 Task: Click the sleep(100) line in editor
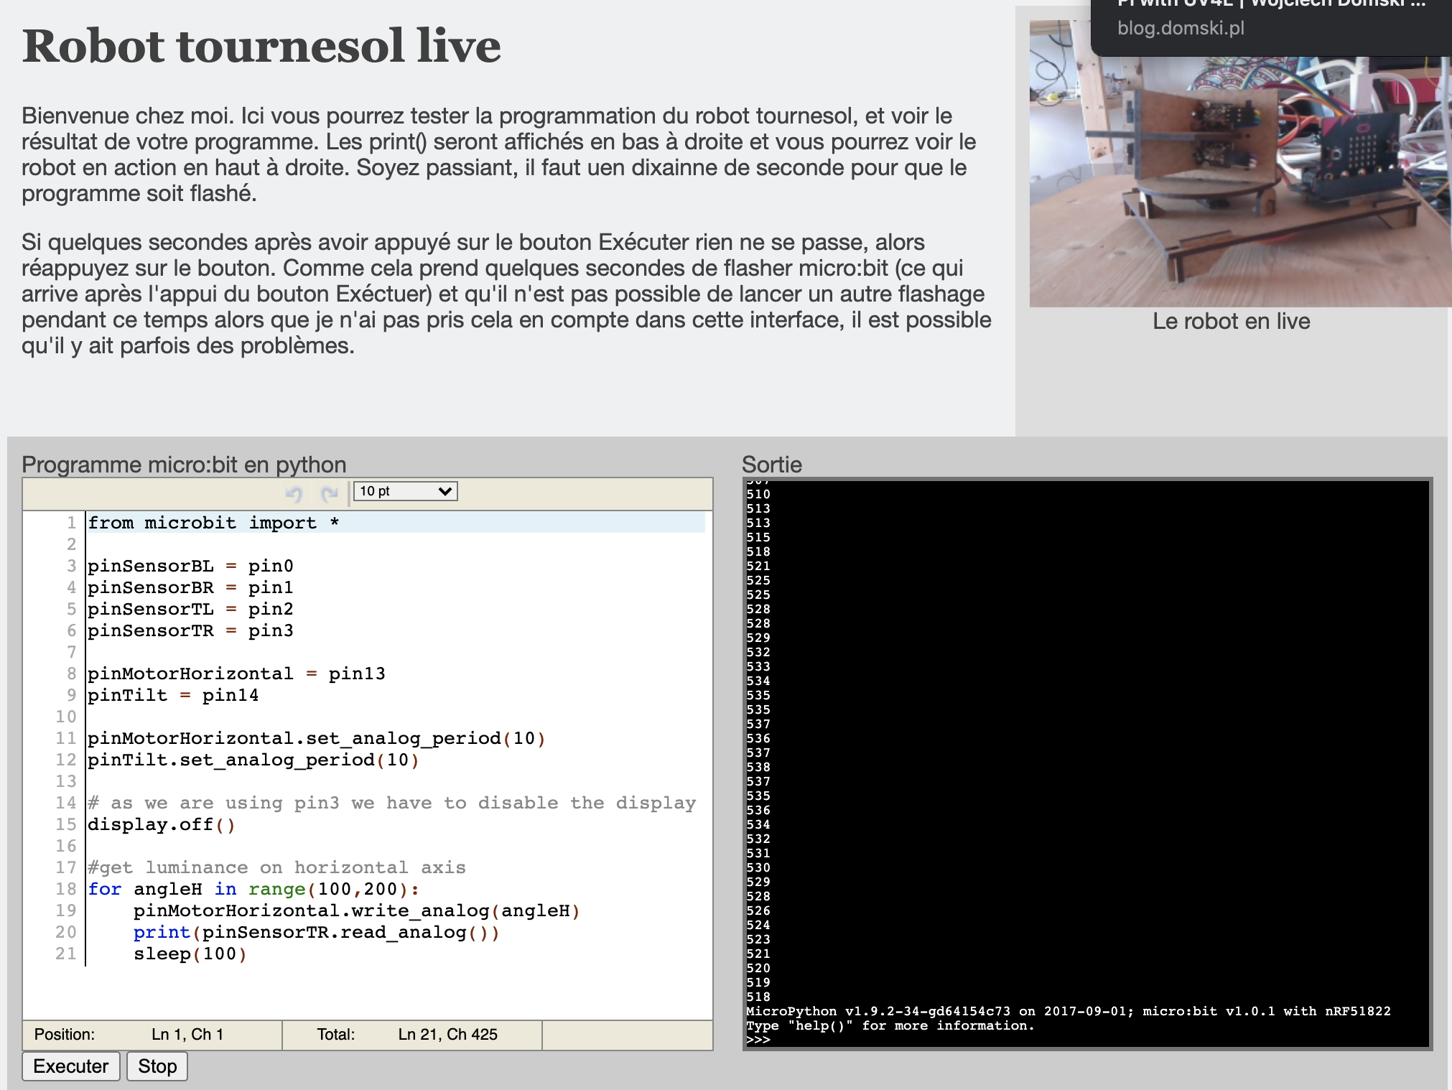[190, 954]
